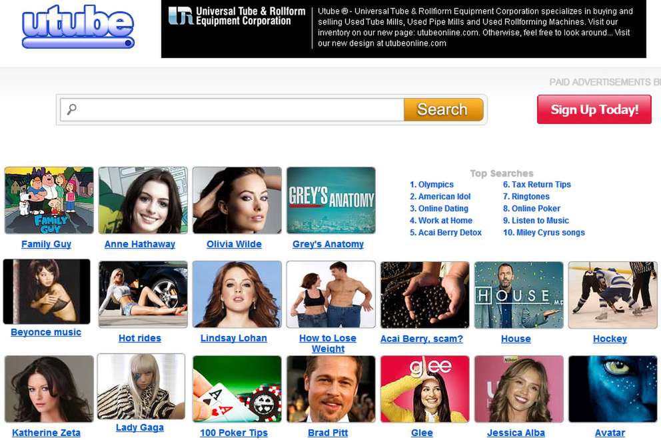Screen dimensions: 661x440
Task: Follow the Grey's Anatomy text link
Action: pyautogui.click(x=328, y=244)
